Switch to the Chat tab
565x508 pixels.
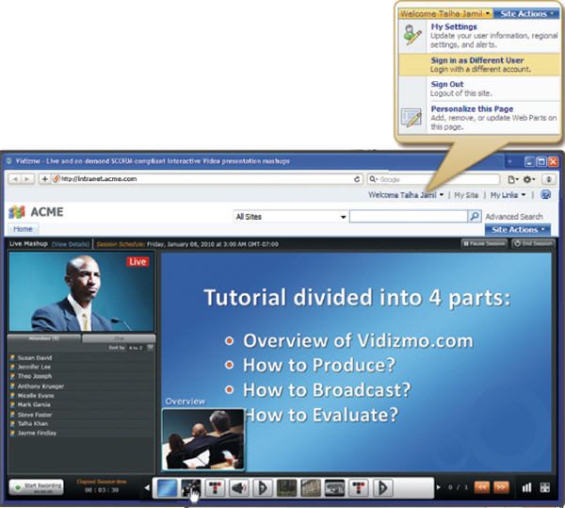click(119, 338)
